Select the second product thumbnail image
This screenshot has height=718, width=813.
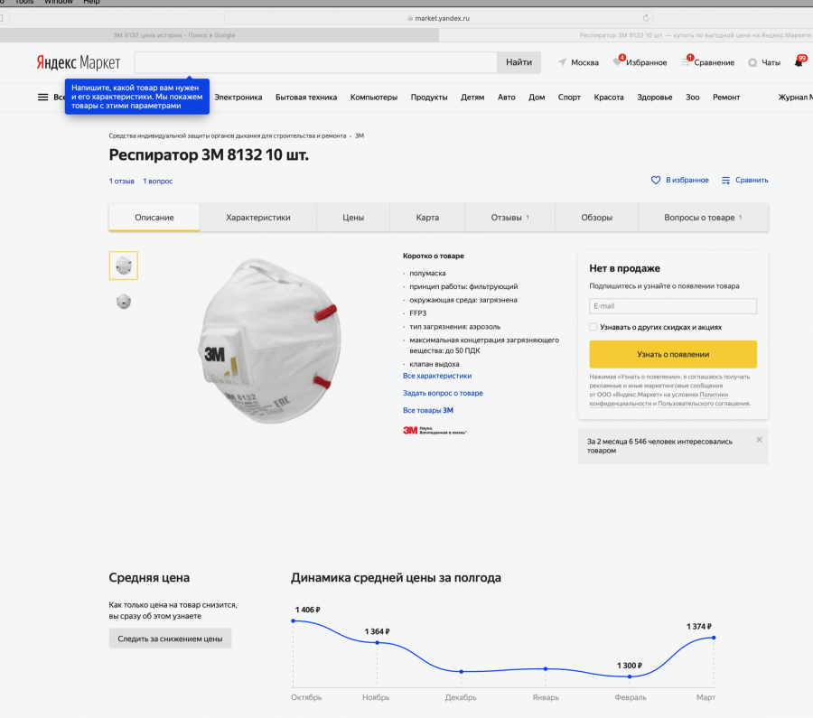pyautogui.click(x=124, y=301)
